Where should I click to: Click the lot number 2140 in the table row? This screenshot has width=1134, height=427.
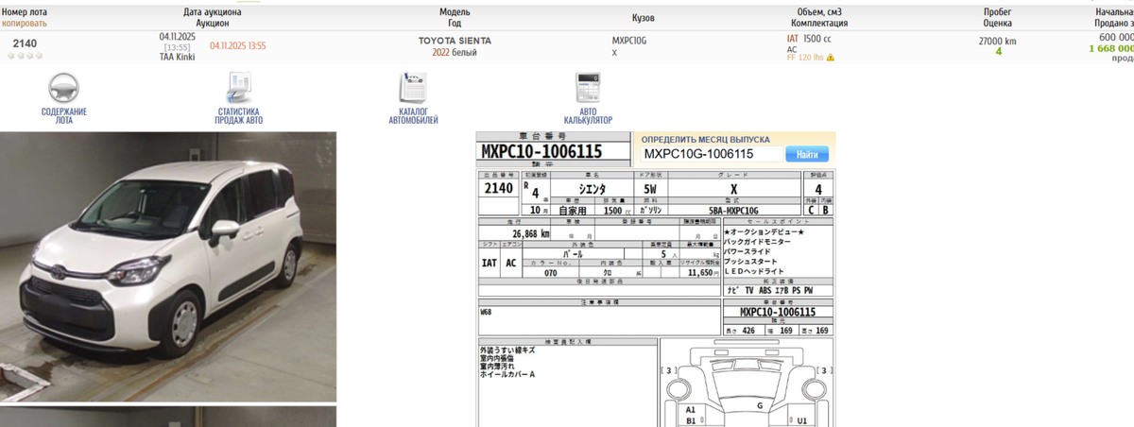point(26,43)
